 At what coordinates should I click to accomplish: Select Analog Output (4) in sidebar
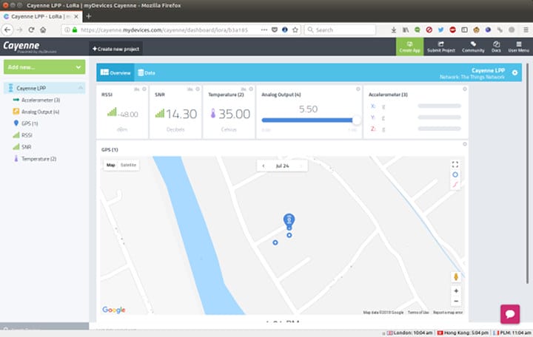(x=40, y=112)
